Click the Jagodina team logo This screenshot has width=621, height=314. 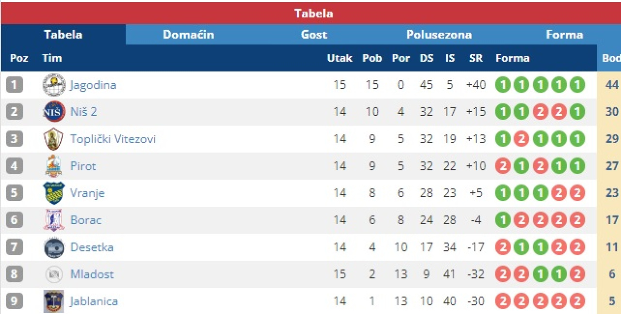tap(54, 85)
